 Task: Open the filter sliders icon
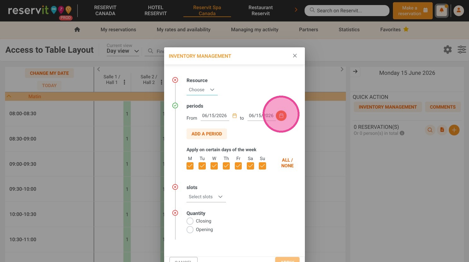[462, 50]
